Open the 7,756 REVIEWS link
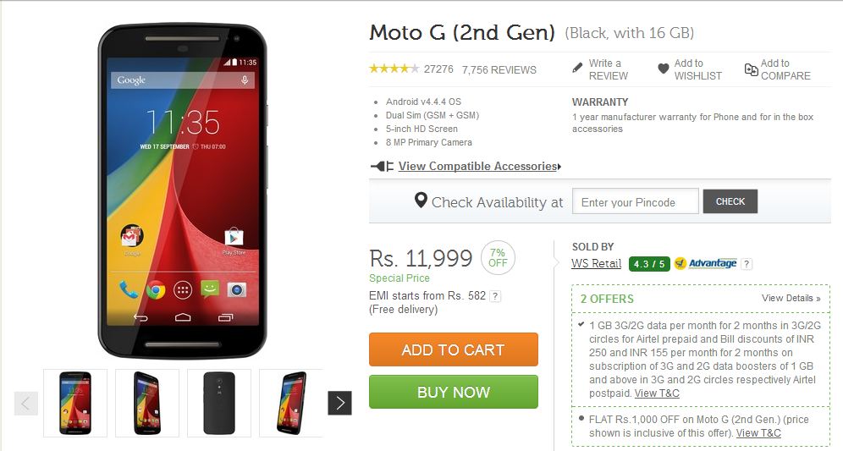This screenshot has height=451, width=843. 499,69
